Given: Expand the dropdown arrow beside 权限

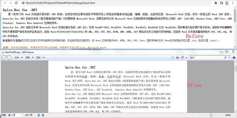Looking at the screenshot, I should click(33, 57).
